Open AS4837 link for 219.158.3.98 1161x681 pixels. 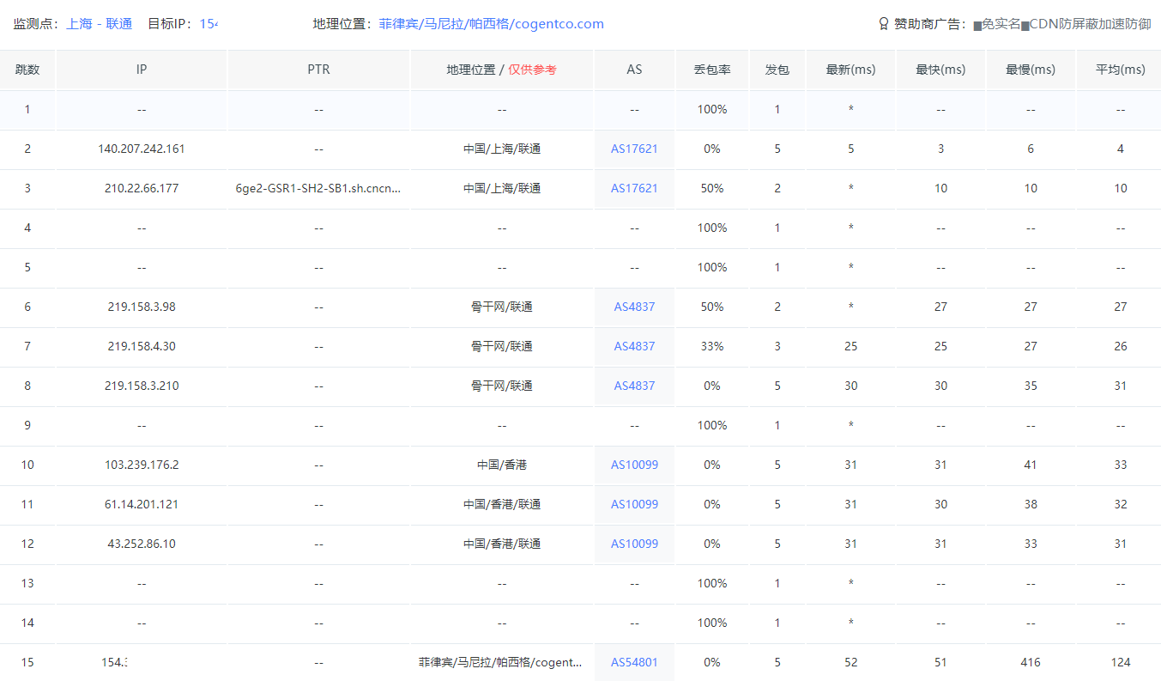tap(634, 307)
